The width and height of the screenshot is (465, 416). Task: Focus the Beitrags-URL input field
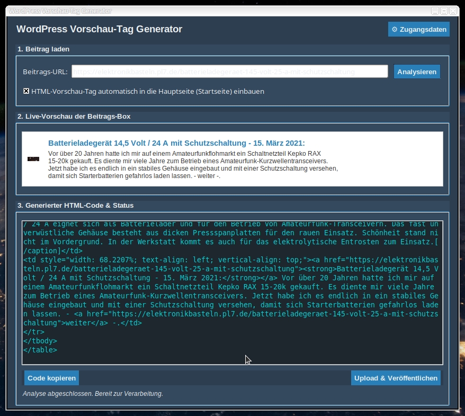[229, 72]
